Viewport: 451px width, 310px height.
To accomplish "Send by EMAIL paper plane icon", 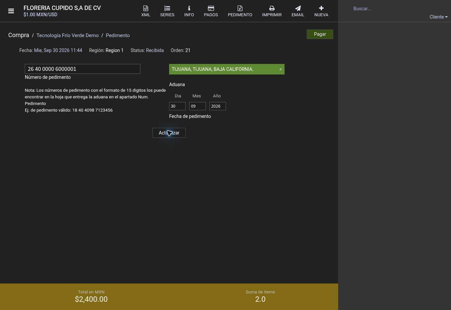I will [298, 8].
